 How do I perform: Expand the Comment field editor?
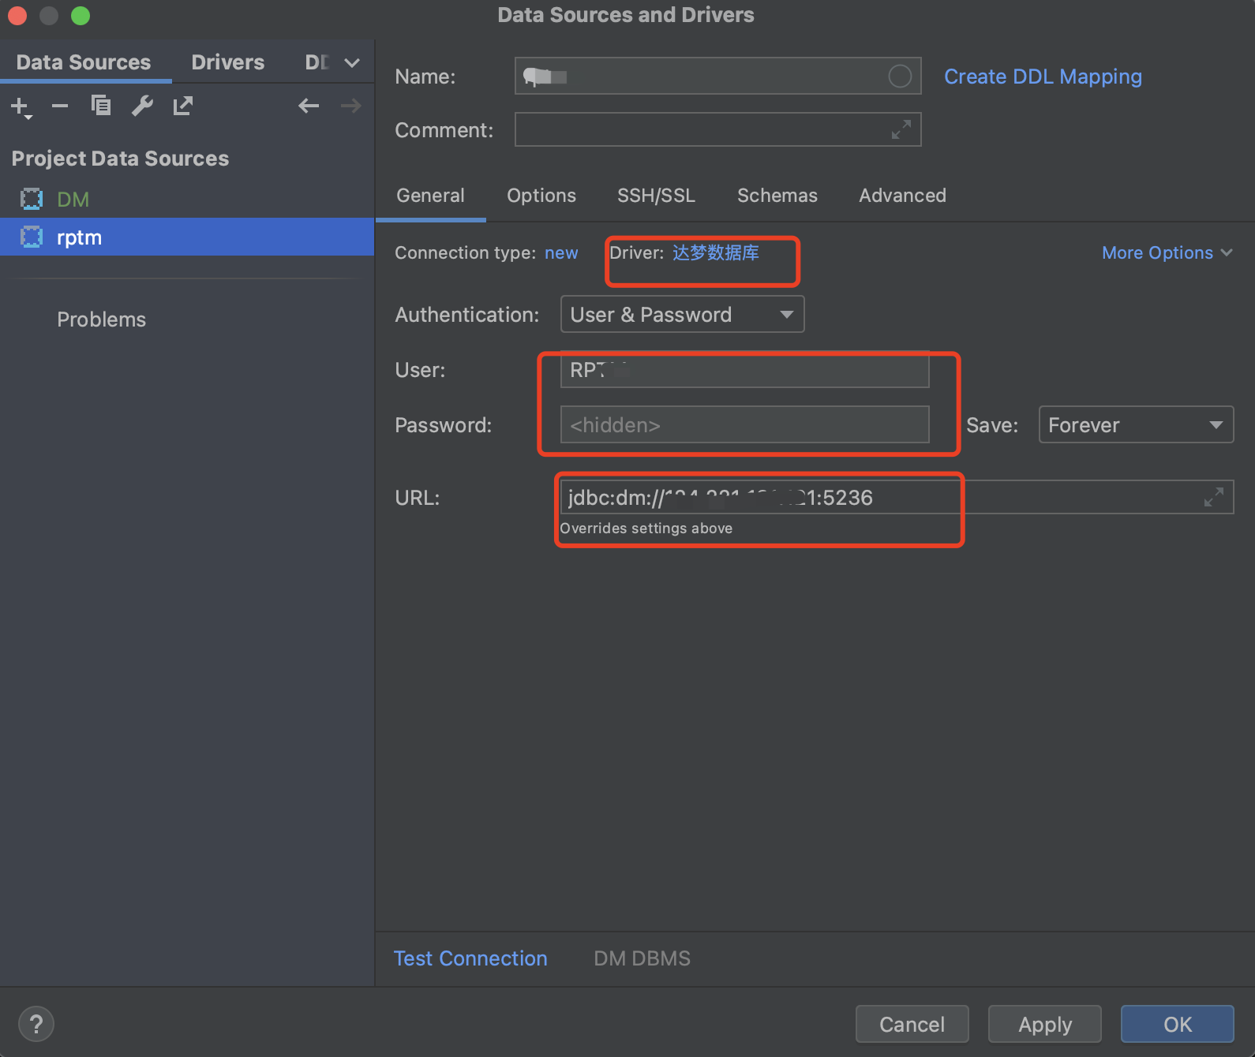[x=901, y=129]
